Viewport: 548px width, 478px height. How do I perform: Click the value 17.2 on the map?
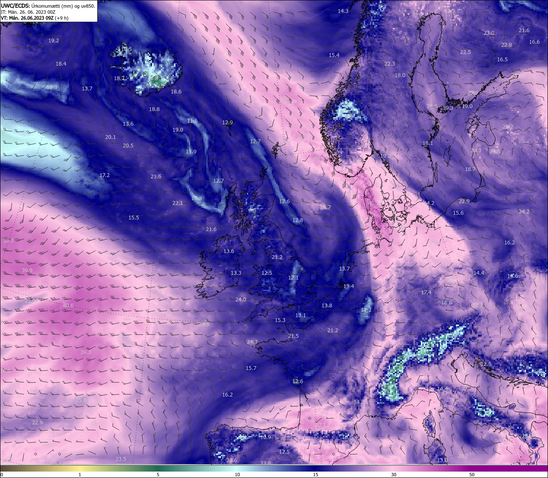pos(104,175)
